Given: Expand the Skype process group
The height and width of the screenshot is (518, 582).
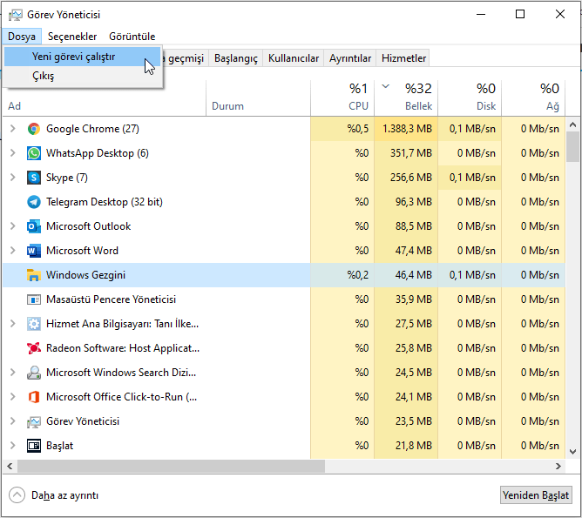Looking at the screenshot, I should (12, 178).
